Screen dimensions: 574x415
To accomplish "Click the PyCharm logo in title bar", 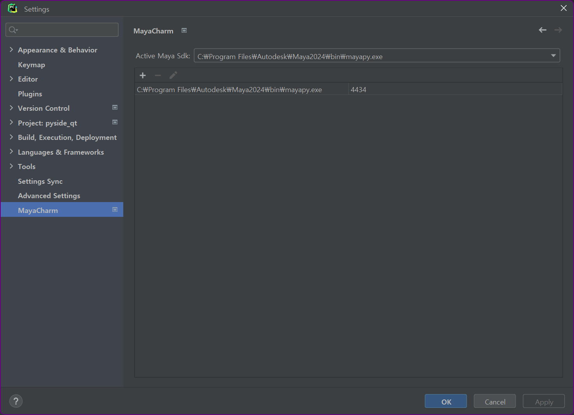I will pos(12,8).
